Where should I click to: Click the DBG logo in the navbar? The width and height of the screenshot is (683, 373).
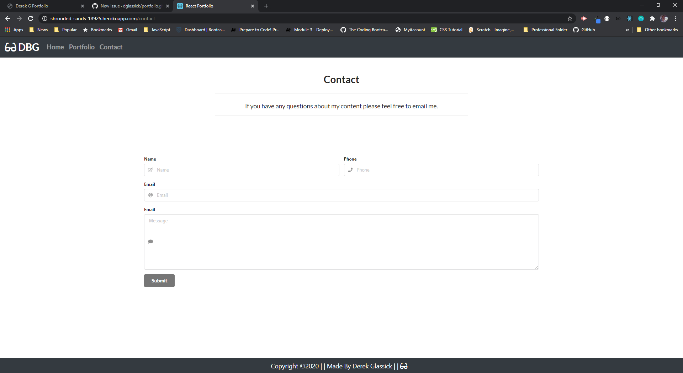(x=21, y=47)
